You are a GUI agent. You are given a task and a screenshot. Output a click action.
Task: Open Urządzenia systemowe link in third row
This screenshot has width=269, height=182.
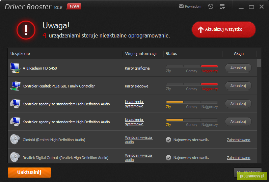click(x=134, y=104)
